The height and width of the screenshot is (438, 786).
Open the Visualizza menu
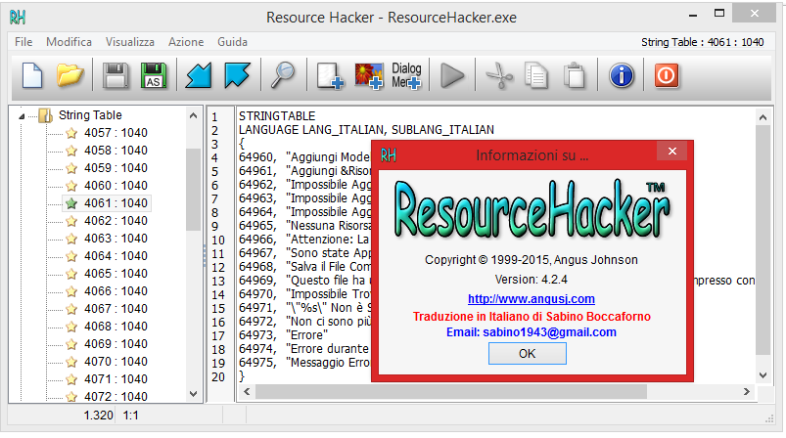pos(130,42)
